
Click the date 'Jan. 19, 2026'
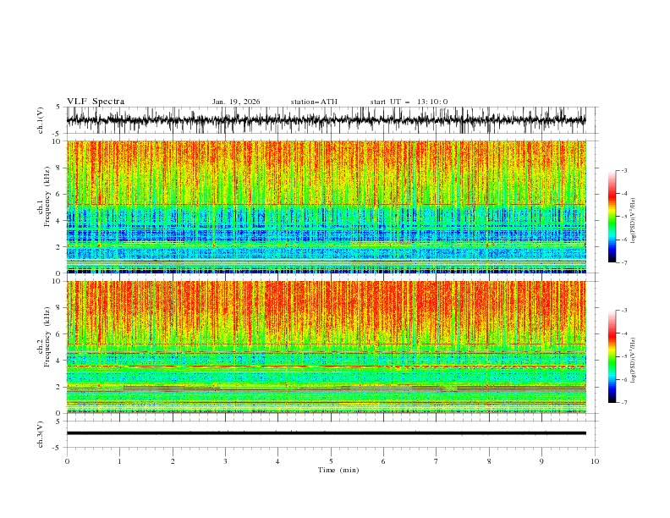click(236, 102)
